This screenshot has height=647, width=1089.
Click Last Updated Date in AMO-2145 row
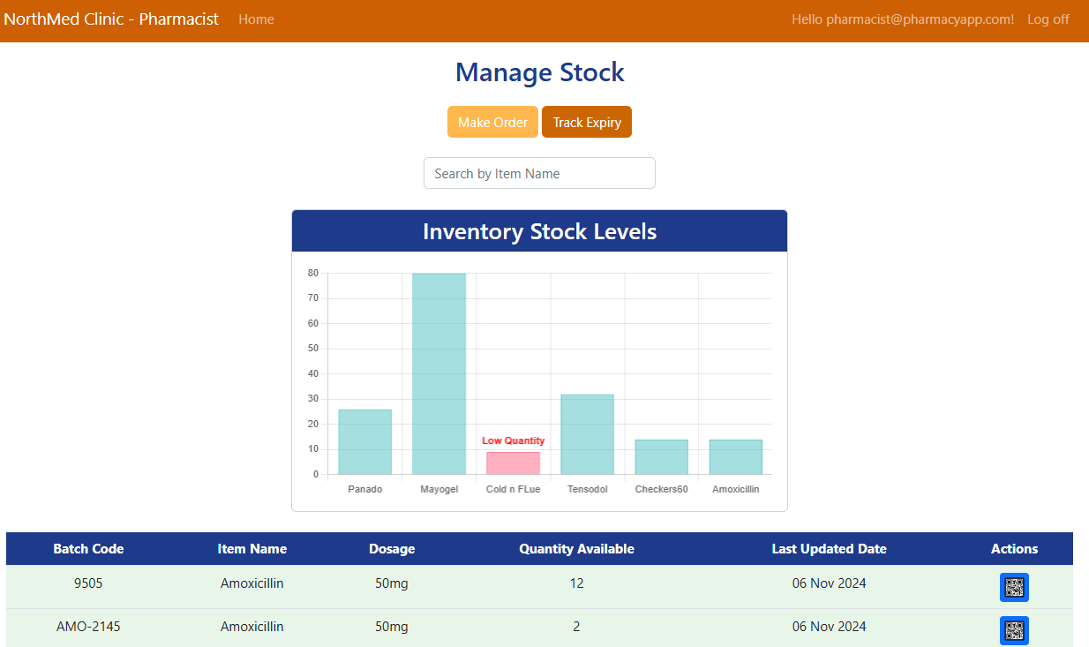[x=830, y=626]
